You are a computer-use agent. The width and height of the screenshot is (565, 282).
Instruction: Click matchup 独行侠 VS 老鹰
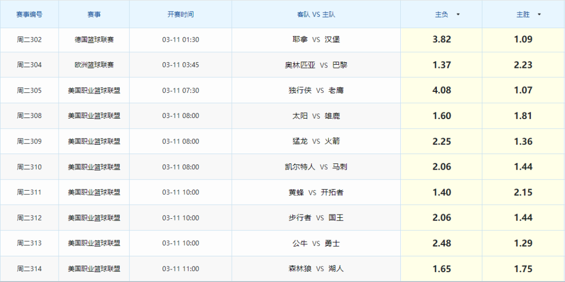coord(316,91)
